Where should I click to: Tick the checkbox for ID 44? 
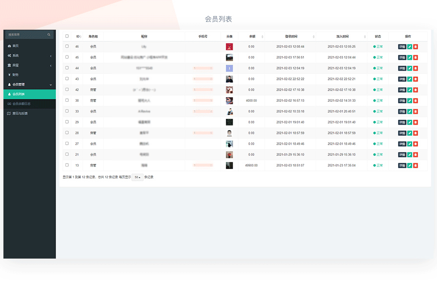[67, 68]
